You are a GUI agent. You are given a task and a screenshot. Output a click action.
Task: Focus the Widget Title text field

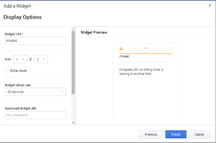click(x=35, y=41)
